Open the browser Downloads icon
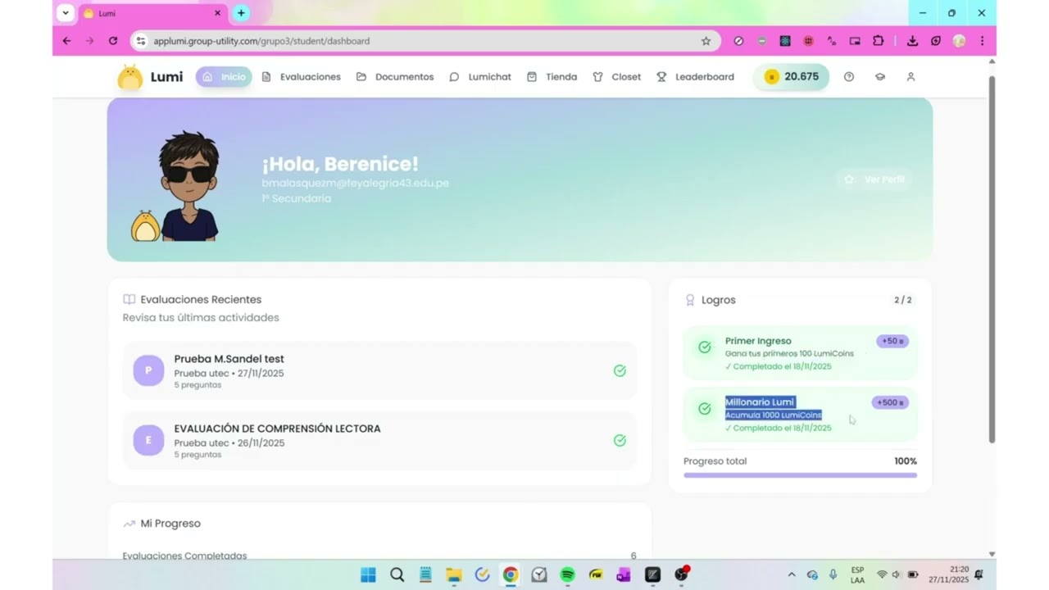This screenshot has width=1049, height=590. click(912, 41)
